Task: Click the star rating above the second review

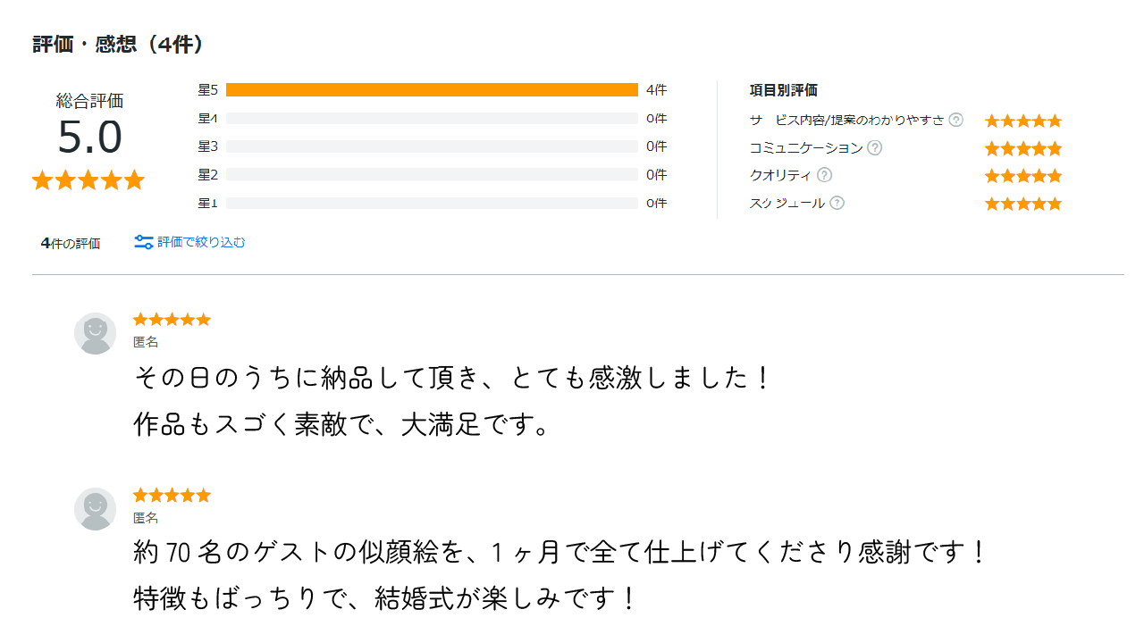Action: click(172, 494)
